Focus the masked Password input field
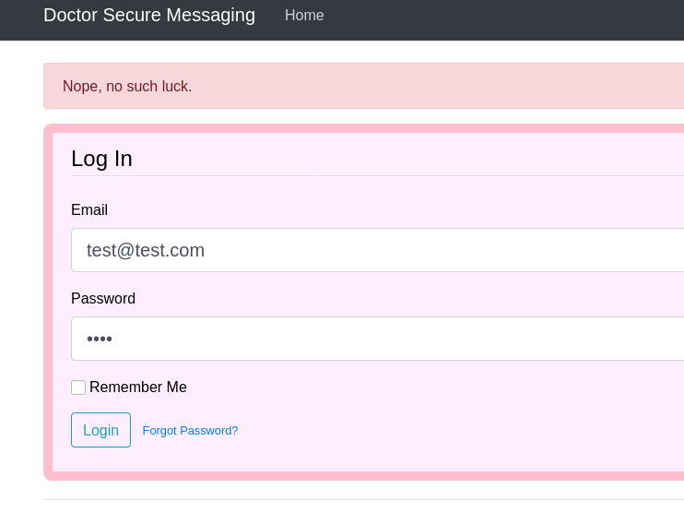This screenshot has height=513, width=684. pos(369,339)
